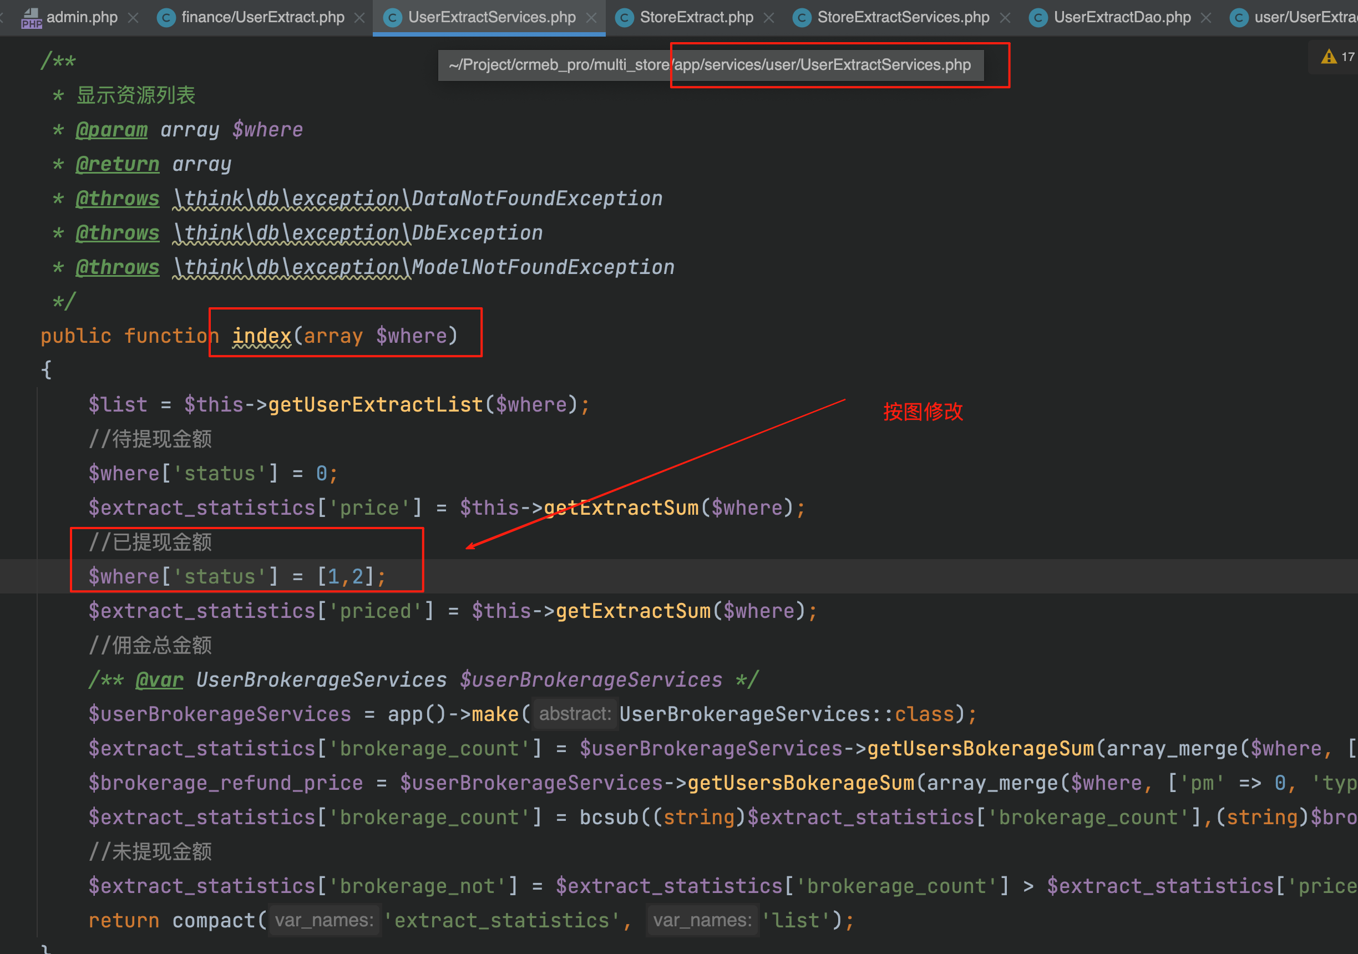
Task: Click the @param tag in the docblock
Action: (x=112, y=130)
